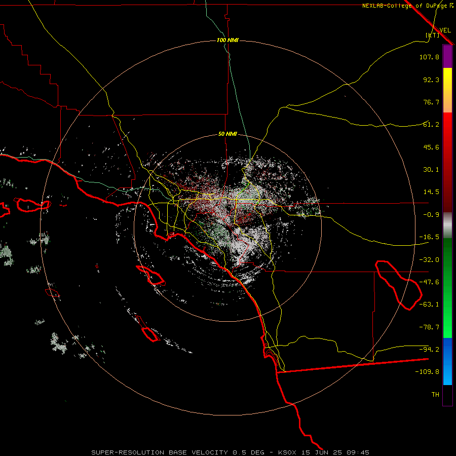
Task: Click the -109.8 scale value
Action: click(427, 372)
